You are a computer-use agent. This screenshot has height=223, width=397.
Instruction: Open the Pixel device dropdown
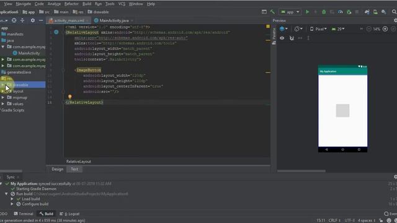point(318,29)
